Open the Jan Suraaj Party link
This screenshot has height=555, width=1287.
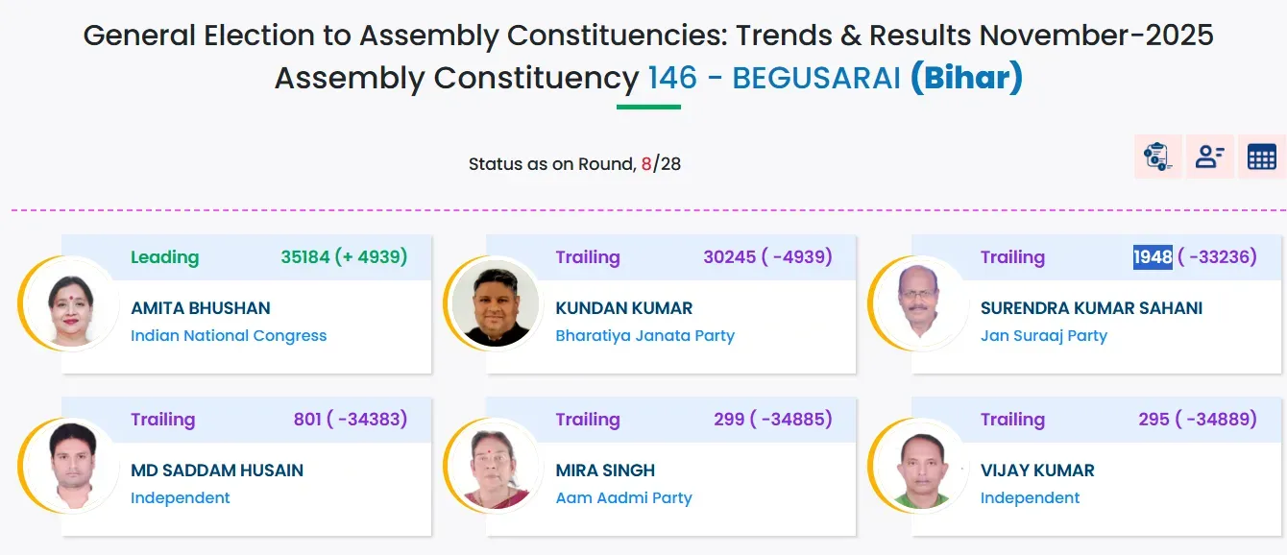click(1045, 335)
